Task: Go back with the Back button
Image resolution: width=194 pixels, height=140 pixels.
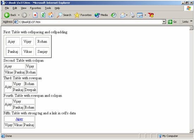Action: point(10,15)
